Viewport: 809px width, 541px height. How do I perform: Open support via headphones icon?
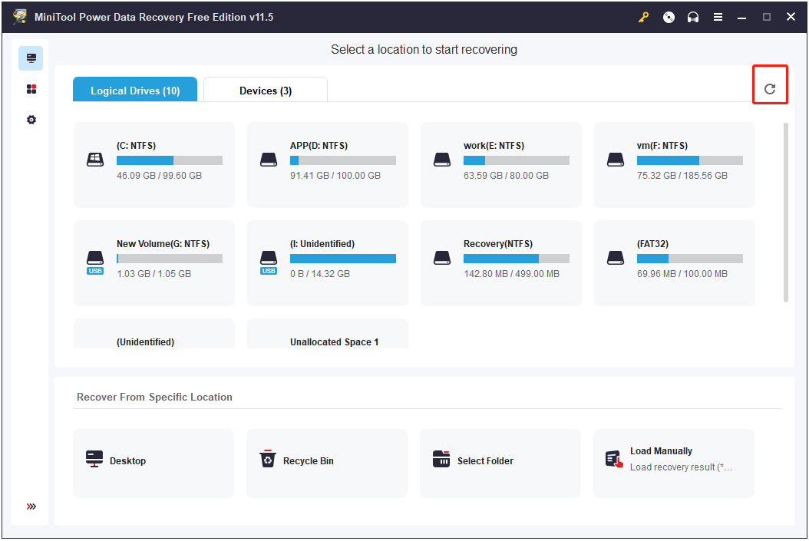point(693,17)
